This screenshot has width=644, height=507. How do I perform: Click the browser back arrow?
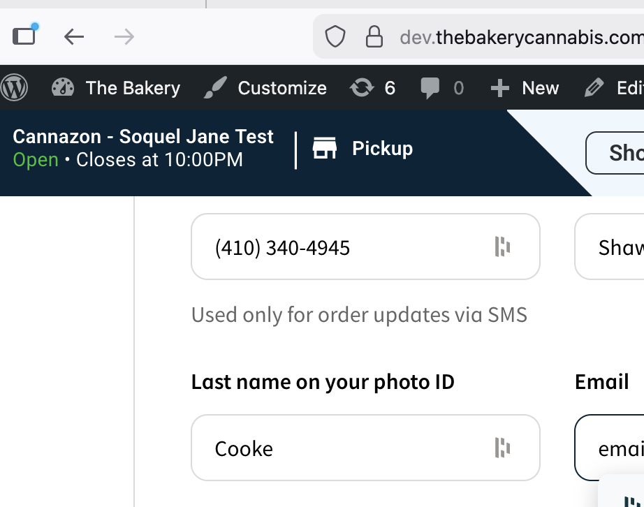pyautogui.click(x=74, y=36)
